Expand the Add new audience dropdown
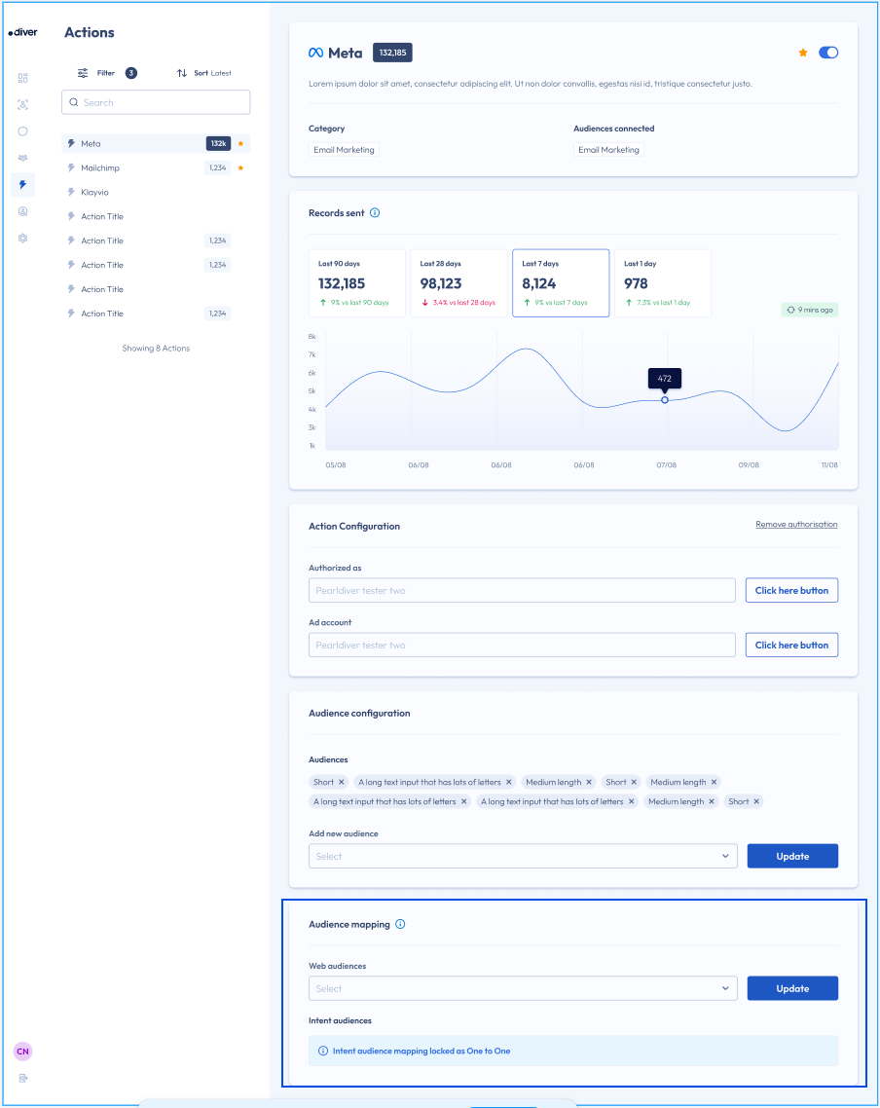This screenshot has width=880, height=1108. point(523,856)
